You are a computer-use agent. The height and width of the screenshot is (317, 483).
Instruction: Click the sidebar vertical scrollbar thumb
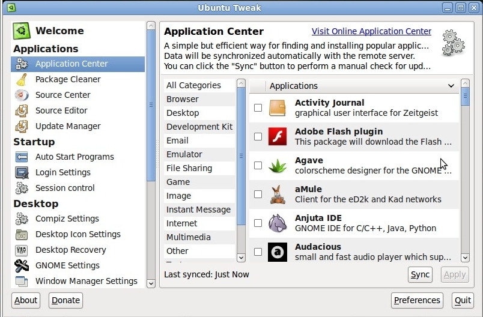click(x=151, y=105)
